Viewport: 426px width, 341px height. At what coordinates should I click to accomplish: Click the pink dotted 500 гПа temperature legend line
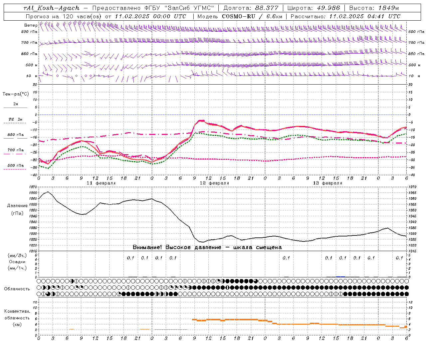pyautogui.click(x=15, y=169)
